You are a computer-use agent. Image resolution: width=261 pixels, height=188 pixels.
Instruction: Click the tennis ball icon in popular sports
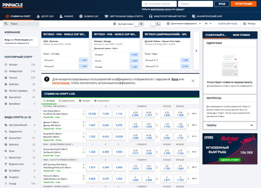tap(6, 78)
